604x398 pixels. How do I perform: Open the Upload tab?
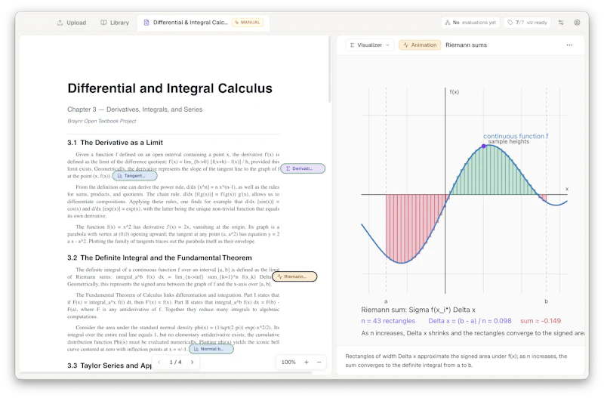coord(72,23)
